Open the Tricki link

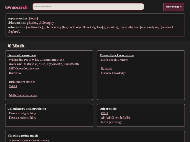13,86
